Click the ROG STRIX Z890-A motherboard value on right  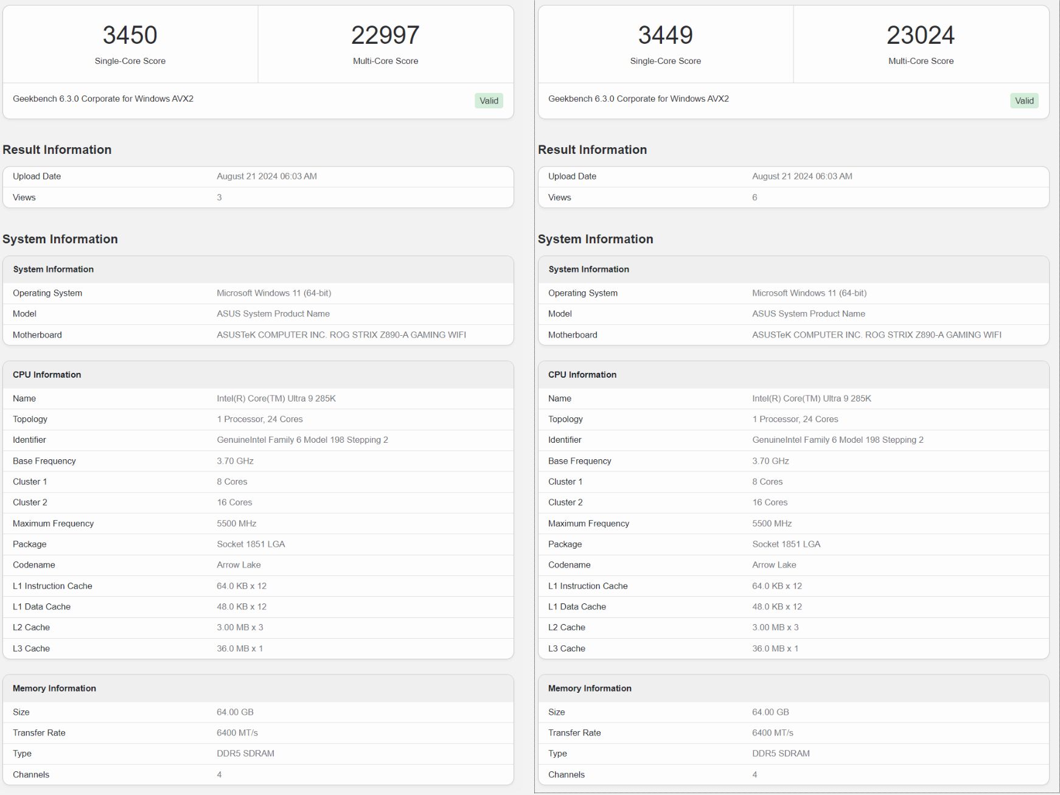877,335
